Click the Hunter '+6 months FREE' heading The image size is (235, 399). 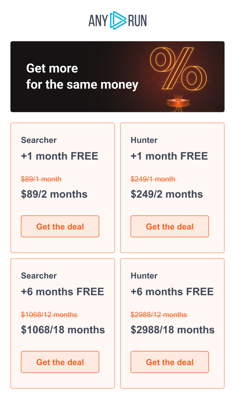point(172,292)
